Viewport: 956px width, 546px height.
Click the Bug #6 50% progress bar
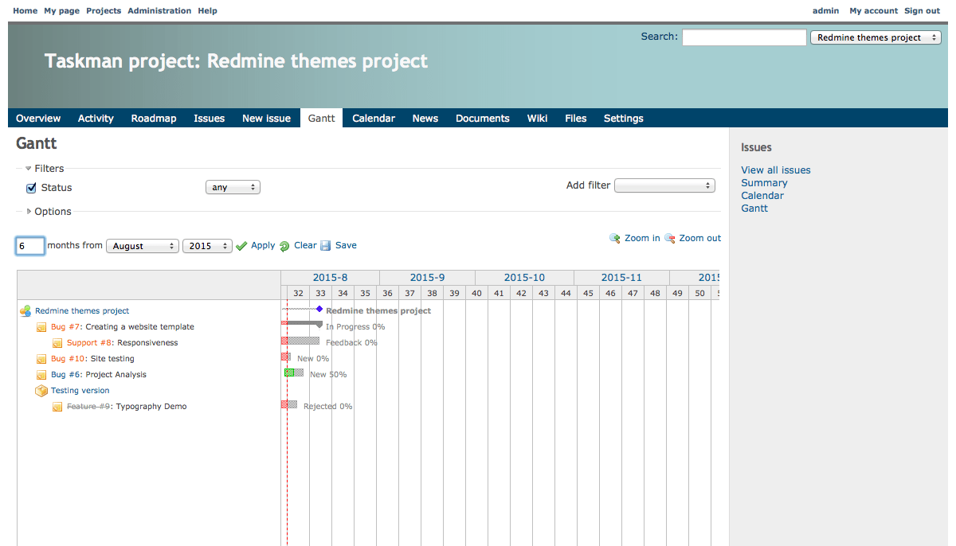click(294, 372)
